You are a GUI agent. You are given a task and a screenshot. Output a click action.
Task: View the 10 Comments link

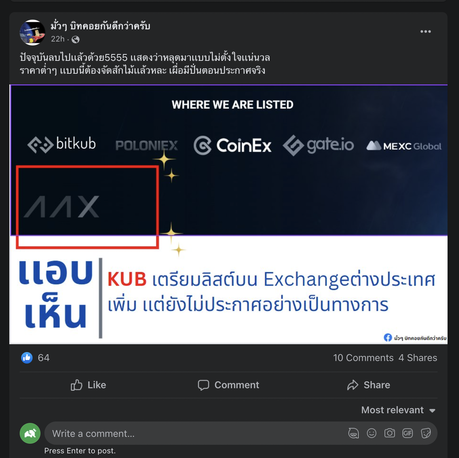[363, 358]
